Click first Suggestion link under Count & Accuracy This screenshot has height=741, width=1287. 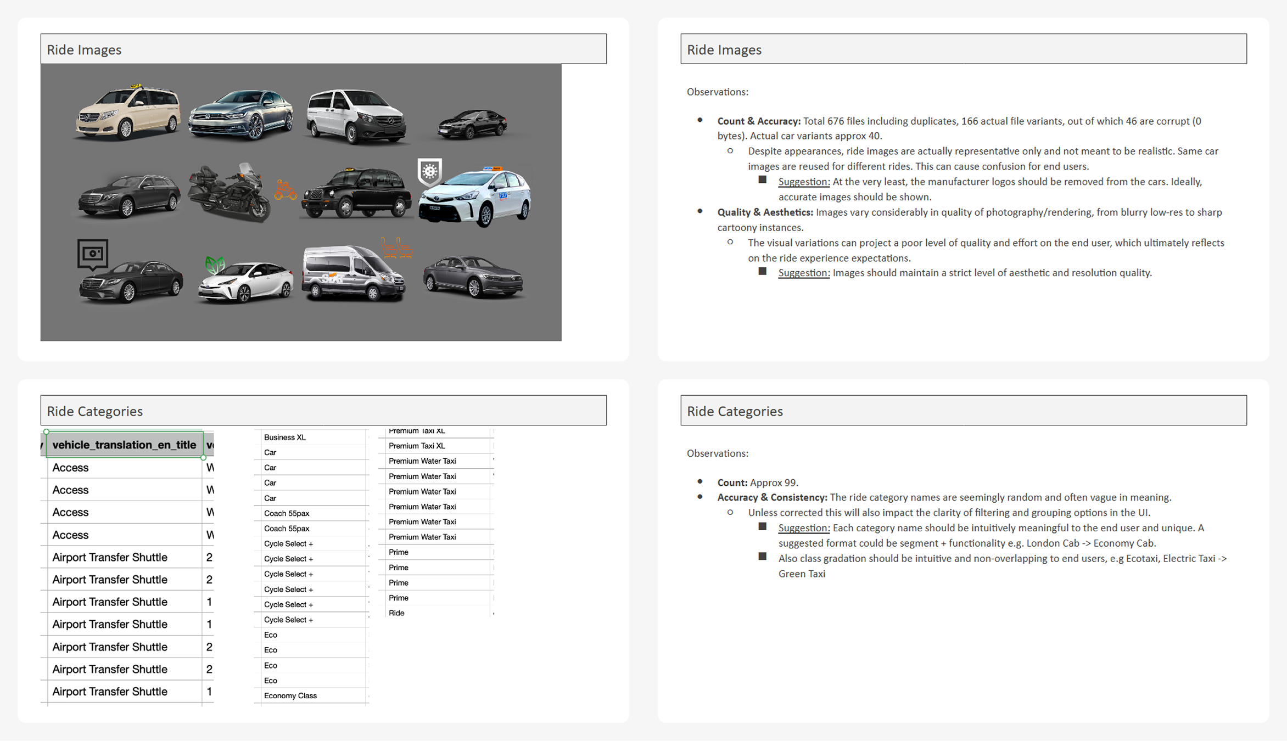pyautogui.click(x=803, y=182)
